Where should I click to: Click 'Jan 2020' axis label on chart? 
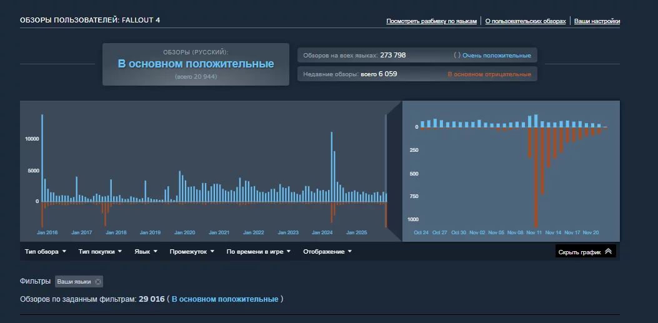(x=184, y=232)
